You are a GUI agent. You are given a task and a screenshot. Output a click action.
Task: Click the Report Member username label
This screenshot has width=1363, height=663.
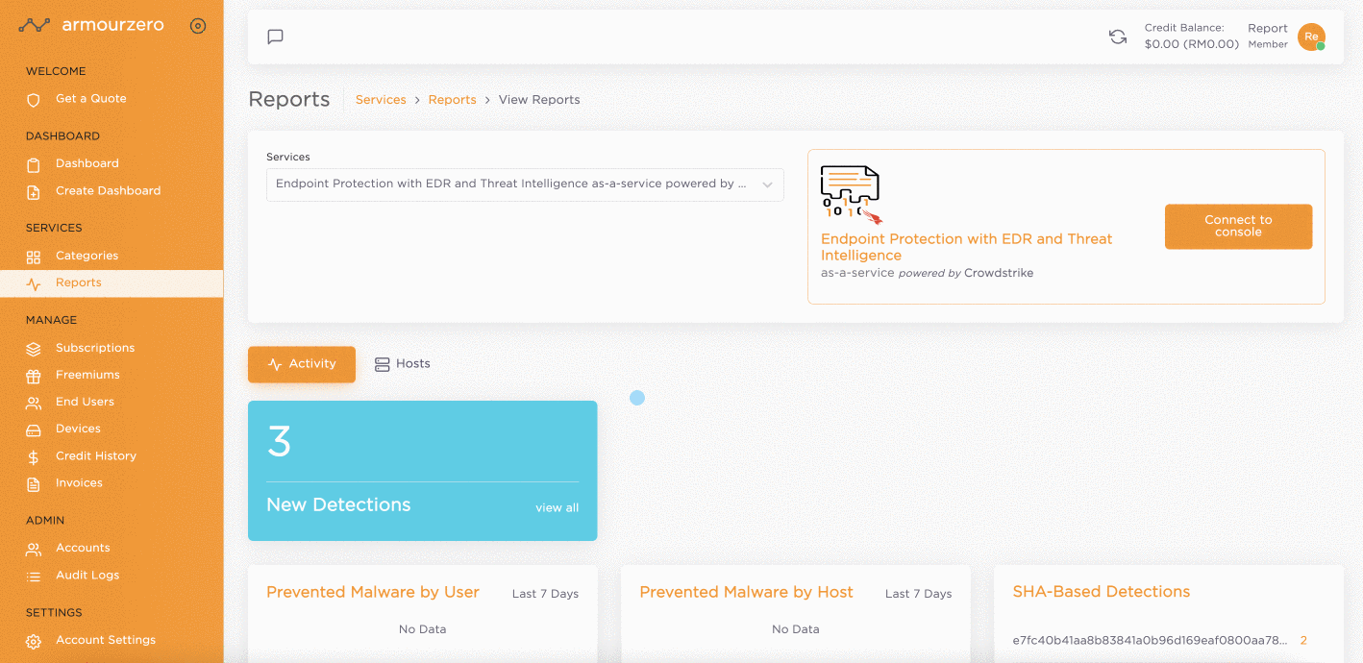pyautogui.click(x=1268, y=36)
